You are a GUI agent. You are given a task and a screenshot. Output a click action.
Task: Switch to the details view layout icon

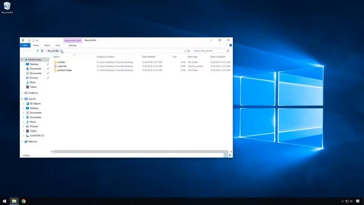pos(226,155)
